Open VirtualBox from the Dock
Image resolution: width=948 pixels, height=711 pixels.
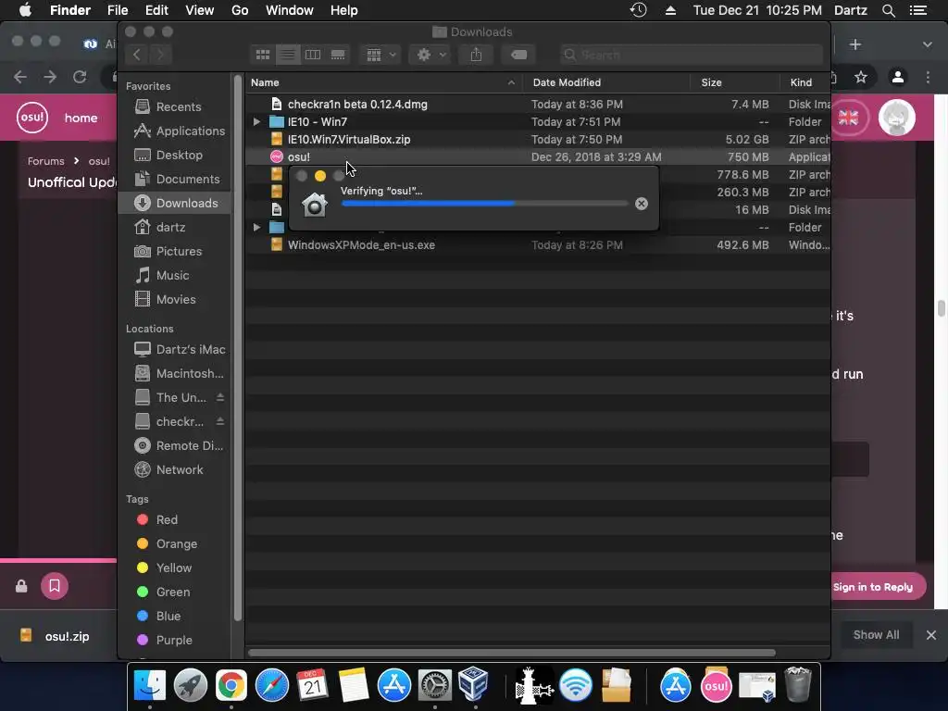point(473,684)
